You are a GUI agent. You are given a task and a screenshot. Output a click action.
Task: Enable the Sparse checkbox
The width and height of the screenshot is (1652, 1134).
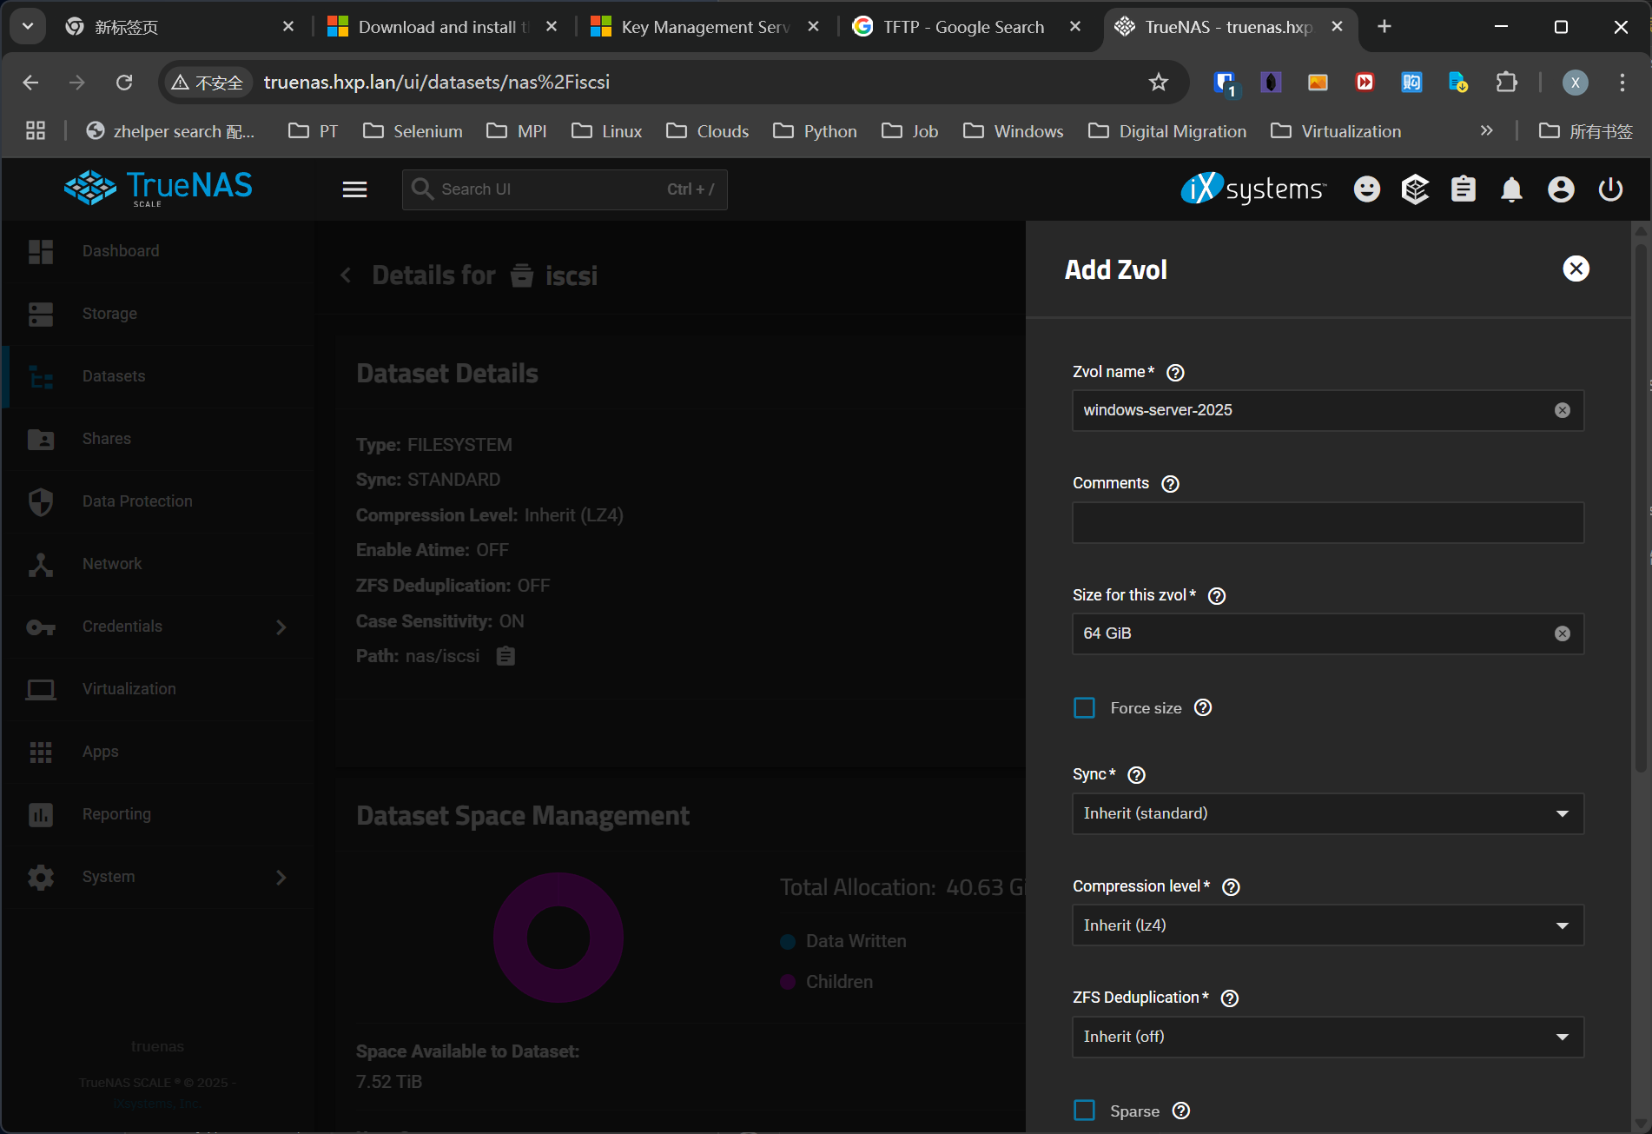point(1085,1111)
